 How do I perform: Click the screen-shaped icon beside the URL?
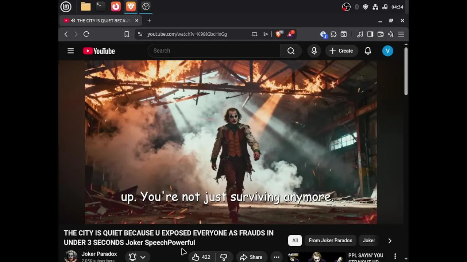(254, 34)
